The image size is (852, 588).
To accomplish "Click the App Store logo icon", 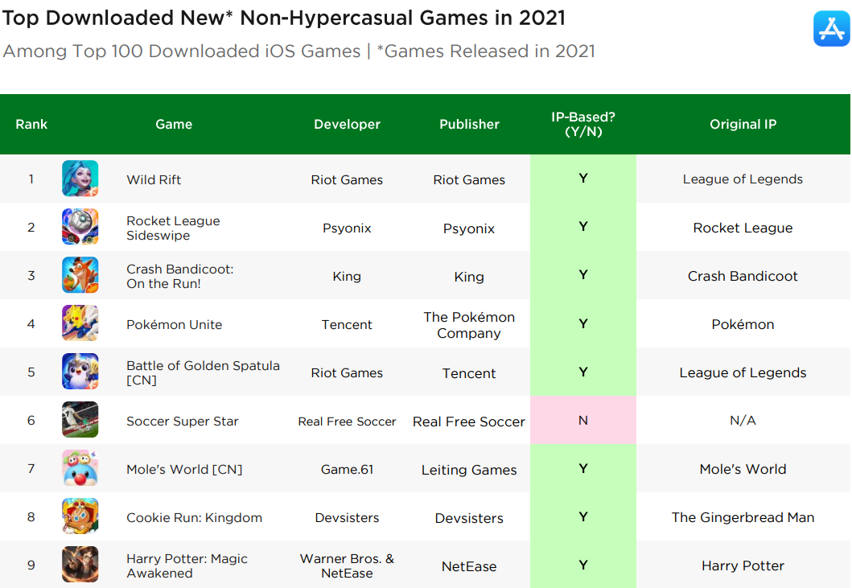I will pos(831,28).
